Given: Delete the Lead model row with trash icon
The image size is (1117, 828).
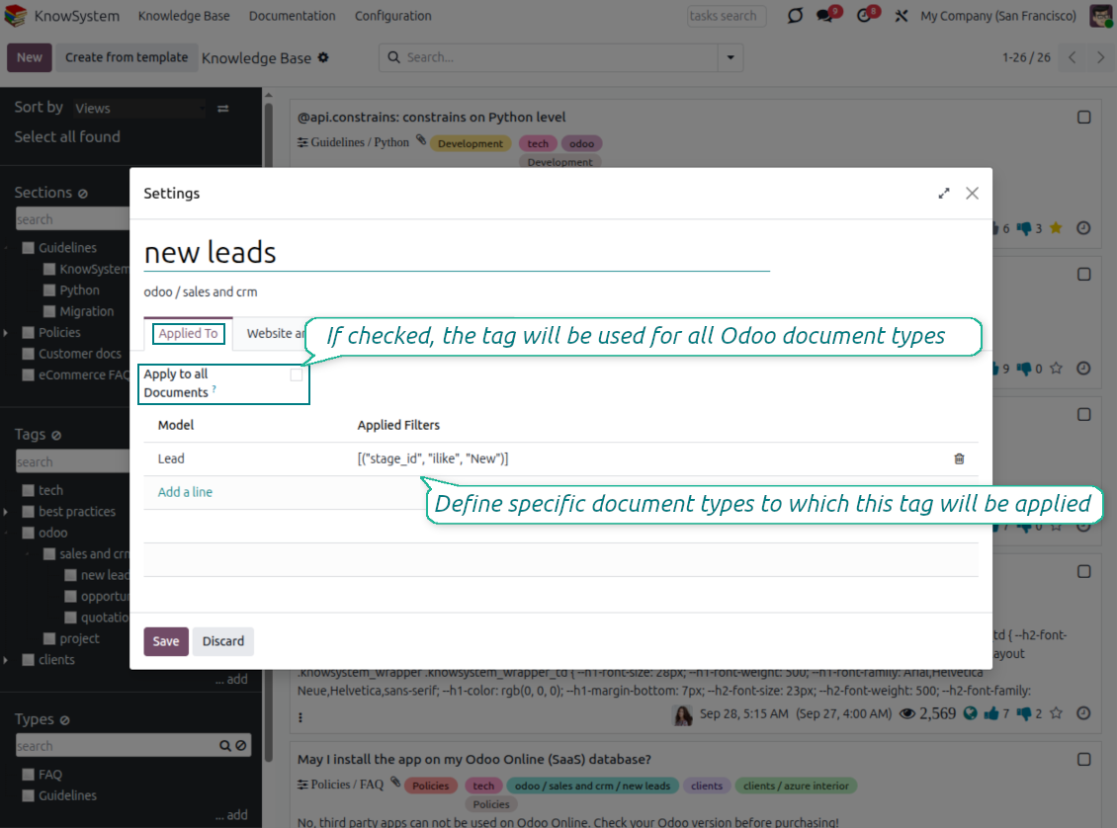Looking at the screenshot, I should pos(959,458).
